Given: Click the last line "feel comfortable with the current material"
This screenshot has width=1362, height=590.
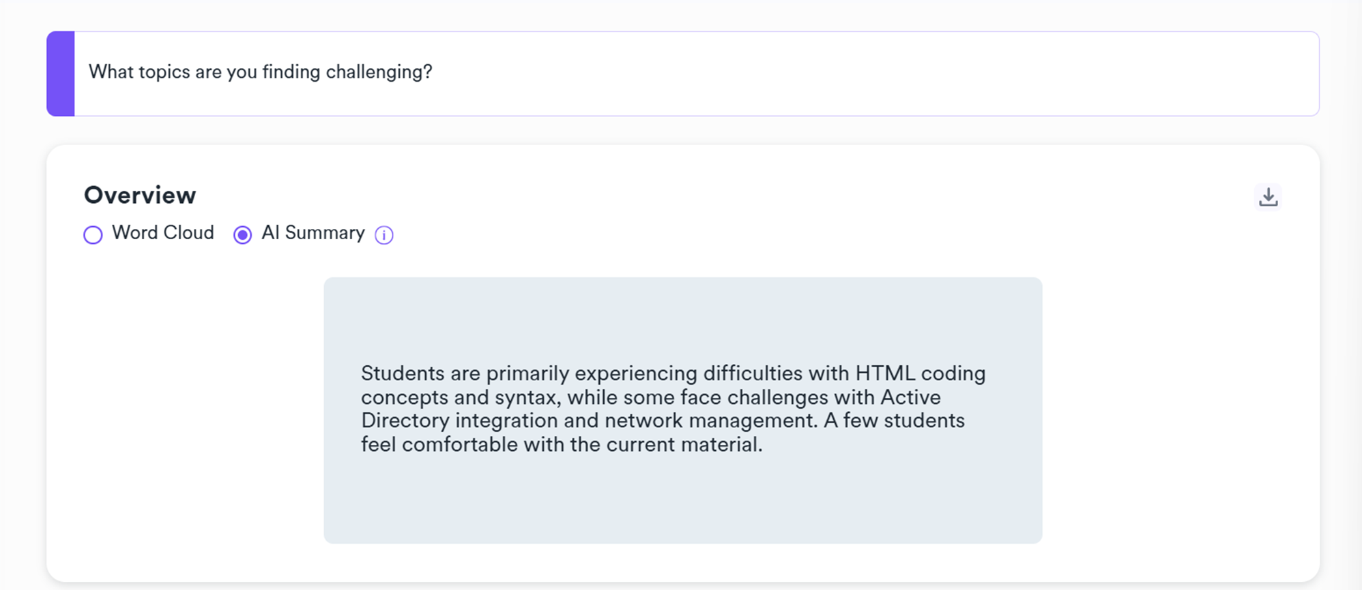Looking at the screenshot, I should 561,445.
